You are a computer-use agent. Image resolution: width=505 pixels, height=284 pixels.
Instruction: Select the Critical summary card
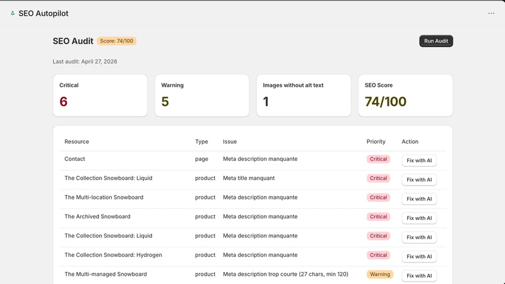pos(100,96)
